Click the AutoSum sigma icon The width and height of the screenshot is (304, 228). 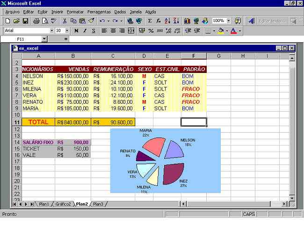[x=150, y=21]
